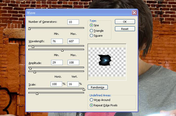Image resolution: width=176 pixels, height=116 pixels.
Task: Click the Horizontal Scale slider handle
Action: [x=84, y=89]
